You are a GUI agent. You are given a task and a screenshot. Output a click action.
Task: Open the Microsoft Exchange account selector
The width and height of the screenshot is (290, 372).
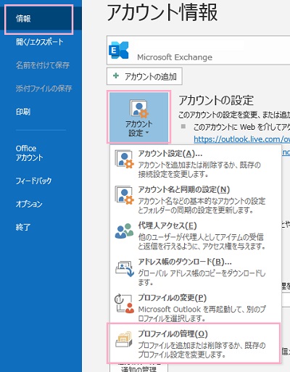(x=198, y=50)
